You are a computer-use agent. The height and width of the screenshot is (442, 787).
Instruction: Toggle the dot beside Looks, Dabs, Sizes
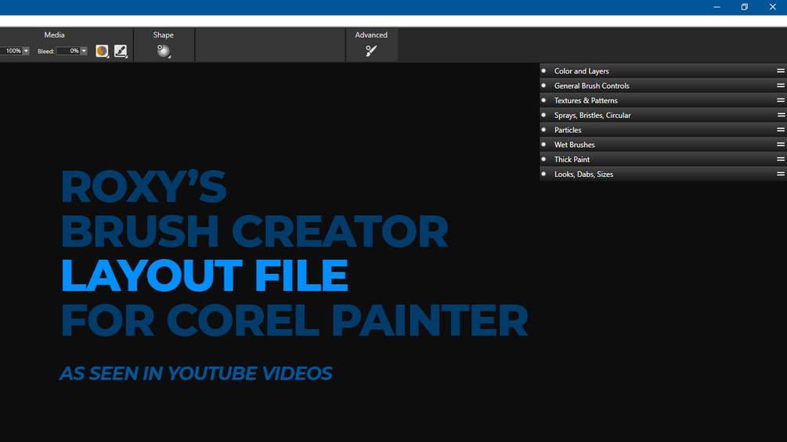(x=543, y=174)
